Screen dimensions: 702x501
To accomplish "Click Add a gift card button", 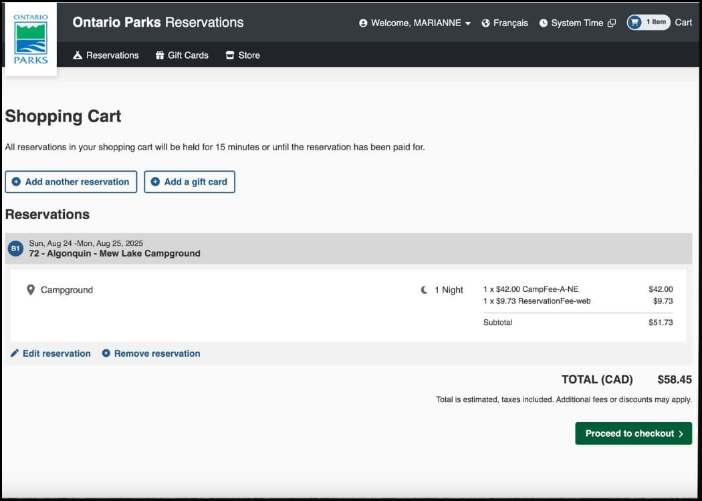I will tap(189, 182).
